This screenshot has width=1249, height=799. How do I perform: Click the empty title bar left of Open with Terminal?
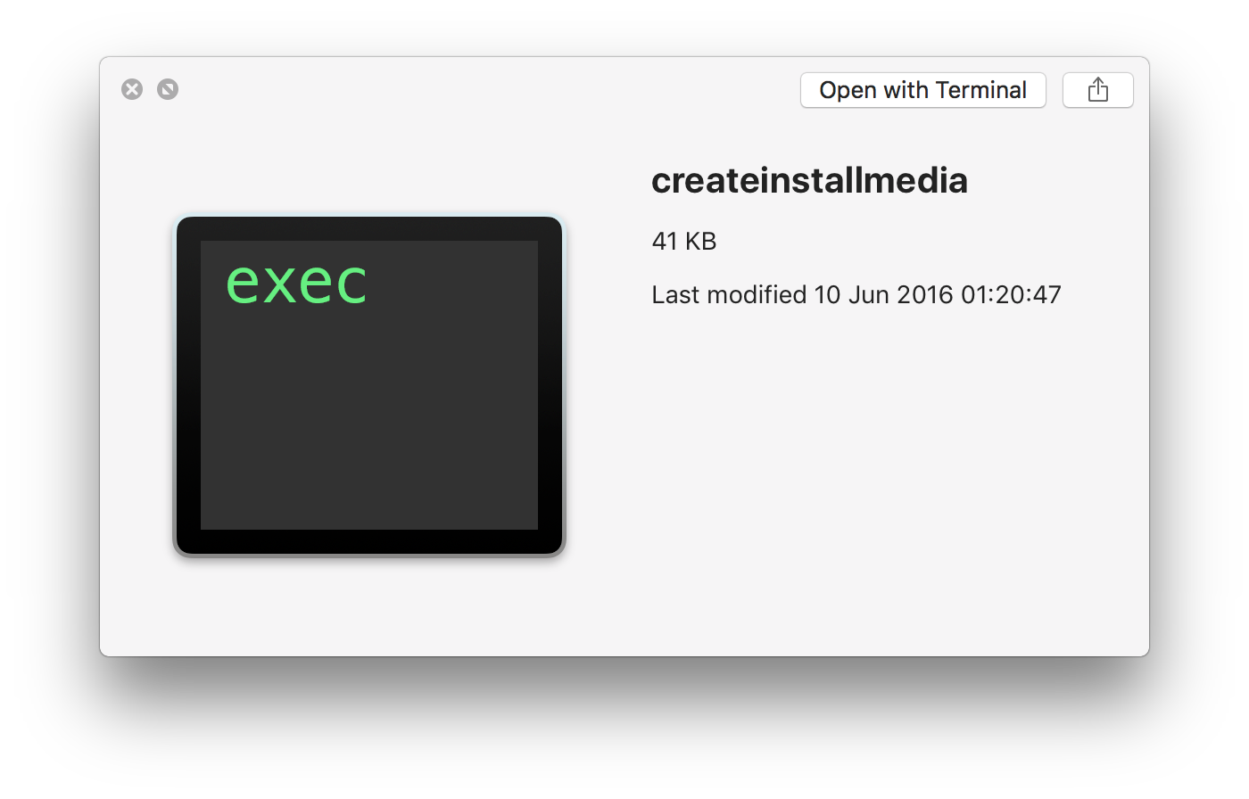489,89
